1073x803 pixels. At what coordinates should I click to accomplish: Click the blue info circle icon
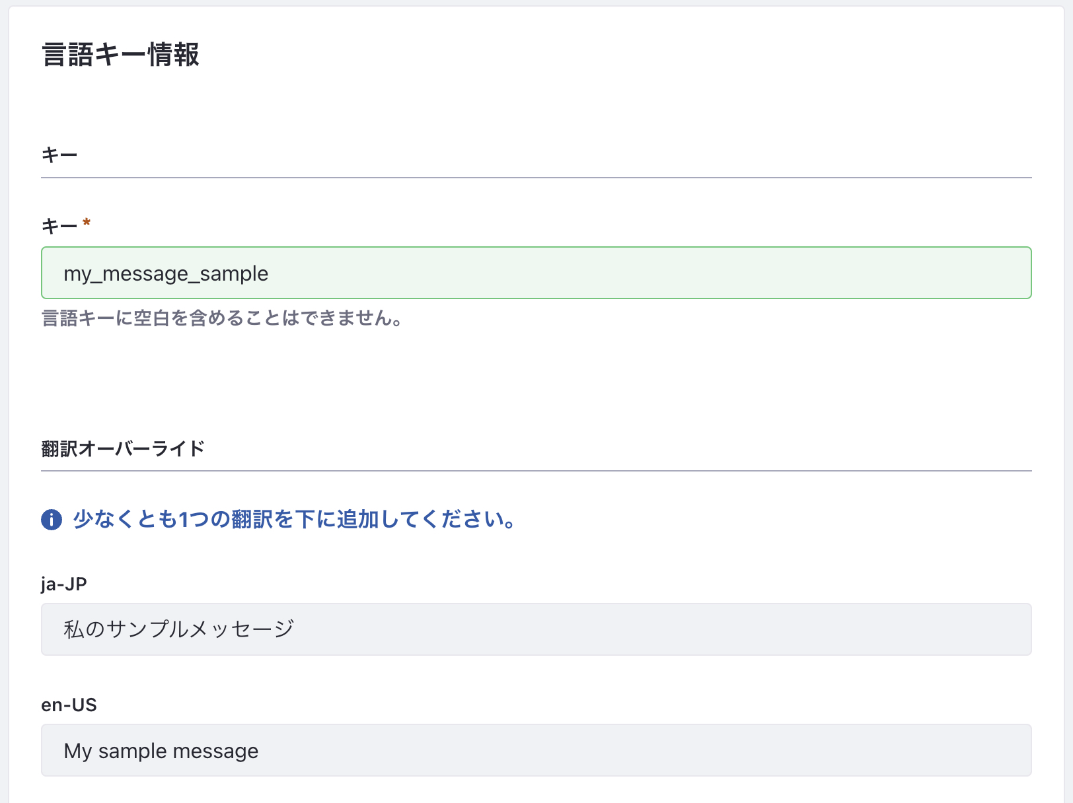click(52, 520)
